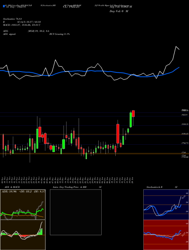The height and width of the screenshot is (250, 189).
Task: Click the empty intraday trading chart box
Action: point(76,212)
